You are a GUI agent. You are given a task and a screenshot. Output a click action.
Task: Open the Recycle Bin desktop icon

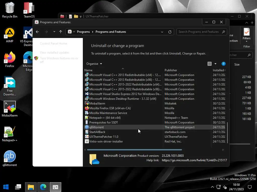(x=10, y=10)
